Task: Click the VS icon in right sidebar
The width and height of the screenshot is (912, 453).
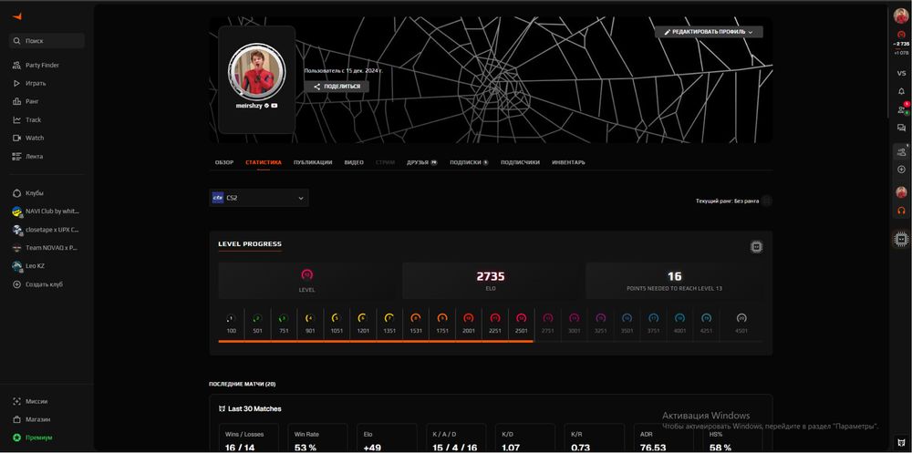Action: click(901, 73)
